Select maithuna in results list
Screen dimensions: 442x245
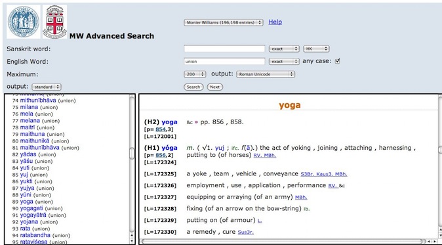32,135
